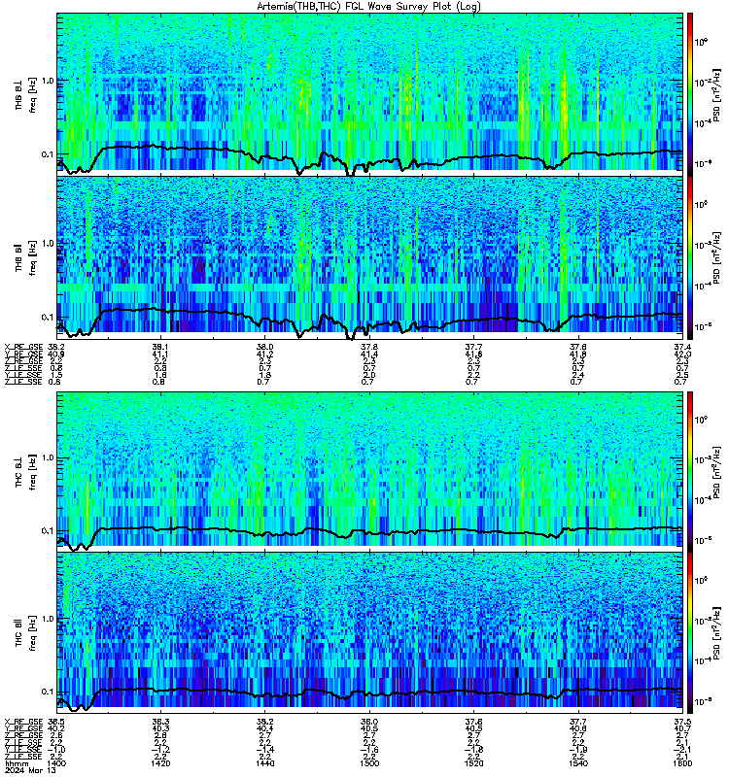Click the THB X_RE_GSE value '38.1'
The width and height of the screenshot is (729, 777).
160,348
